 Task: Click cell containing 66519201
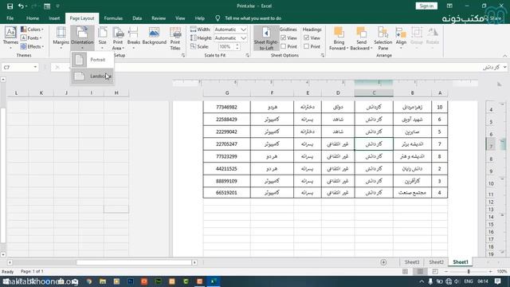click(x=226, y=193)
